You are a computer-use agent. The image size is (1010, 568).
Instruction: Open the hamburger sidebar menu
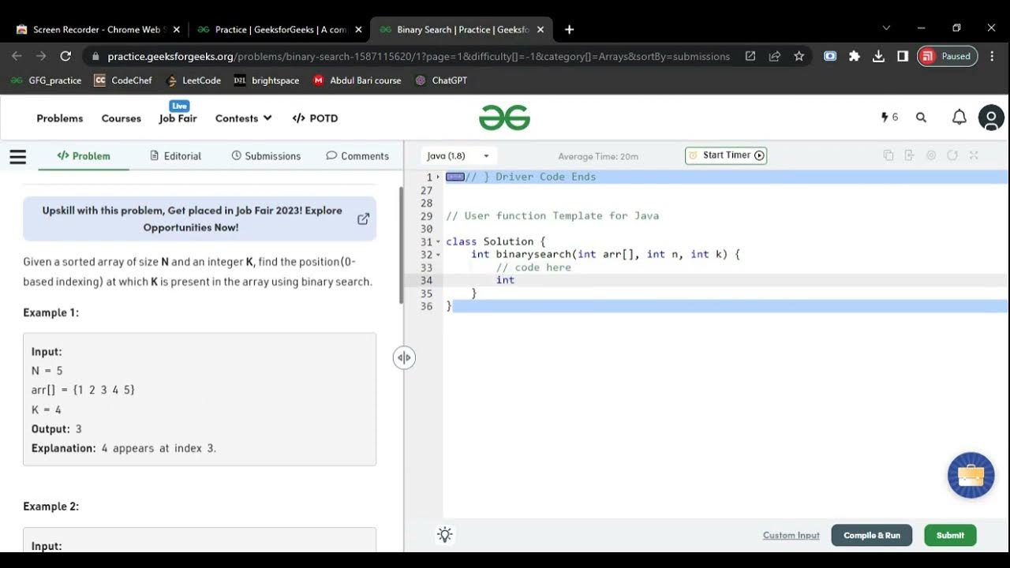18,156
